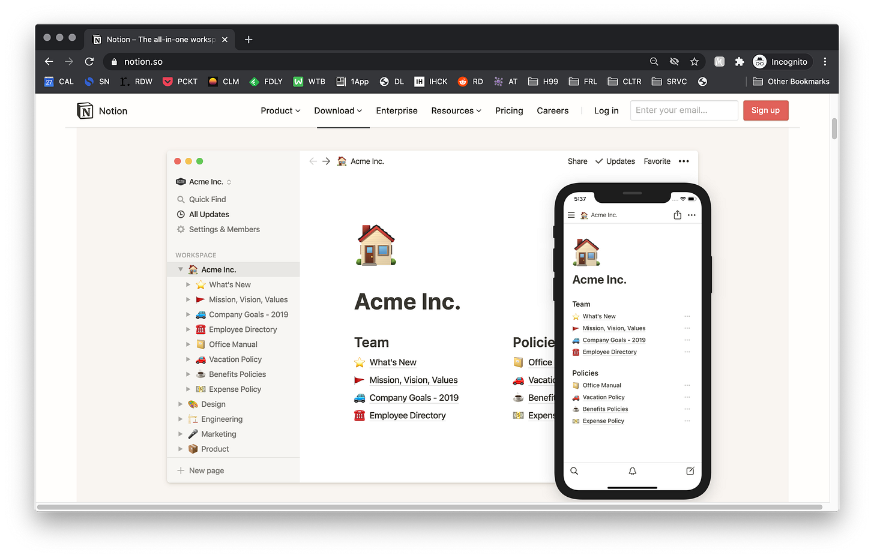Open the CAL bookmark
This screenshot has width=874, height=558.
pyautogui.click(x=59, y=82)
